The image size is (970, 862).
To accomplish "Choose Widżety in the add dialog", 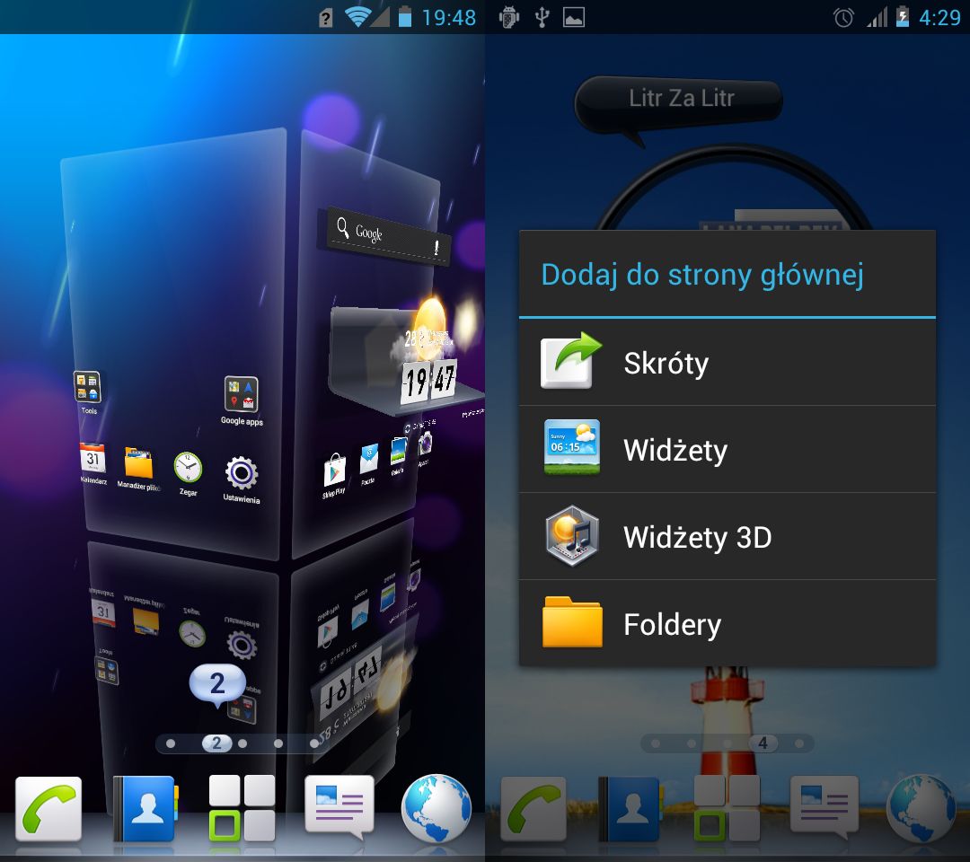I will point(727,450).
